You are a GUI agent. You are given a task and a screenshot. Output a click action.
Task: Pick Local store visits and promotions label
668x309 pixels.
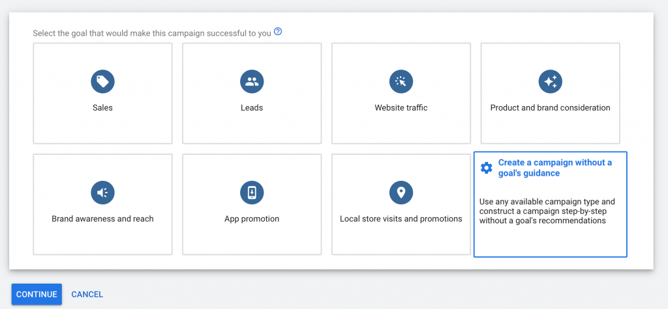click(x=401, y=219)
